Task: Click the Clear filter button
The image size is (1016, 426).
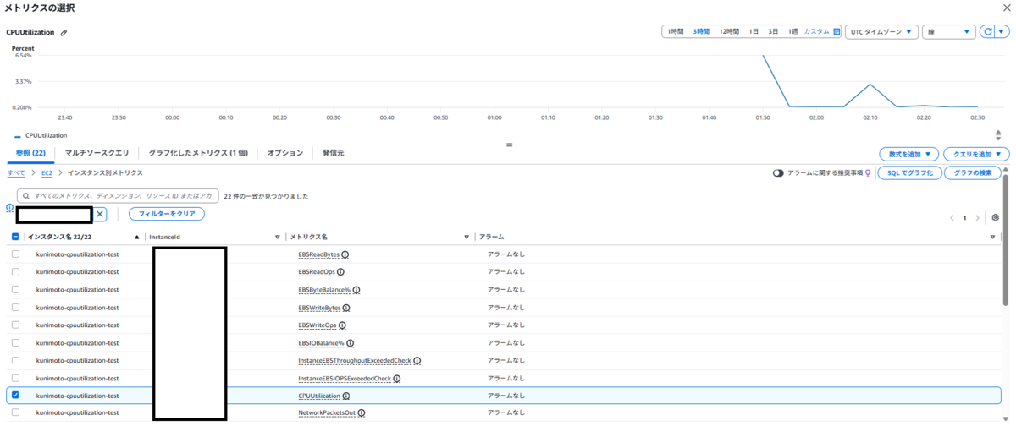Action: (167, 214)
